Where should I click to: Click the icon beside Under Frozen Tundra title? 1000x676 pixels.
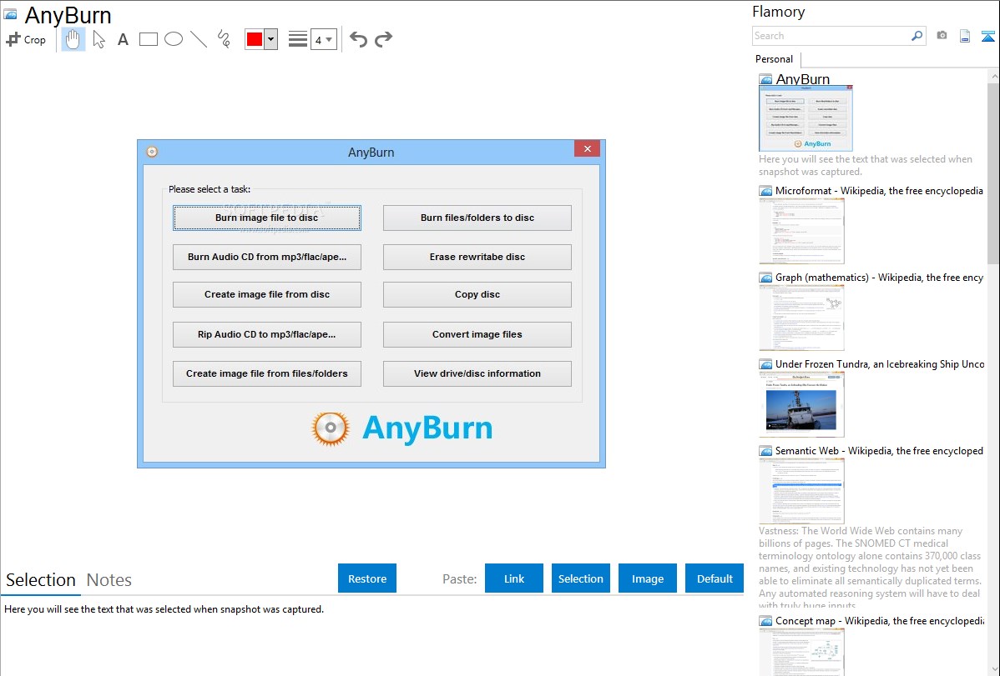click(765, 364)
